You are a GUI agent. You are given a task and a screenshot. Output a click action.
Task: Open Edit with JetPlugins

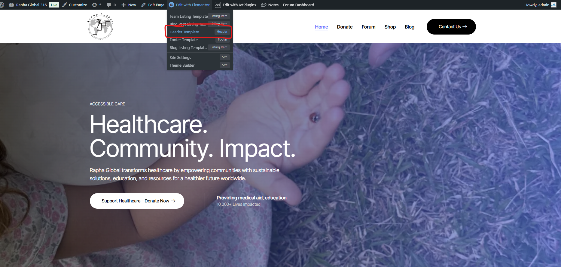236,5
